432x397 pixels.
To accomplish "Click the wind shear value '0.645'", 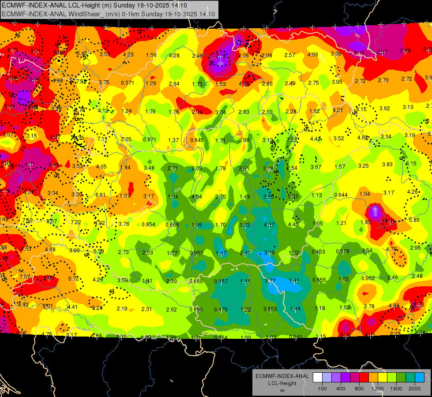I will point(197,140).
